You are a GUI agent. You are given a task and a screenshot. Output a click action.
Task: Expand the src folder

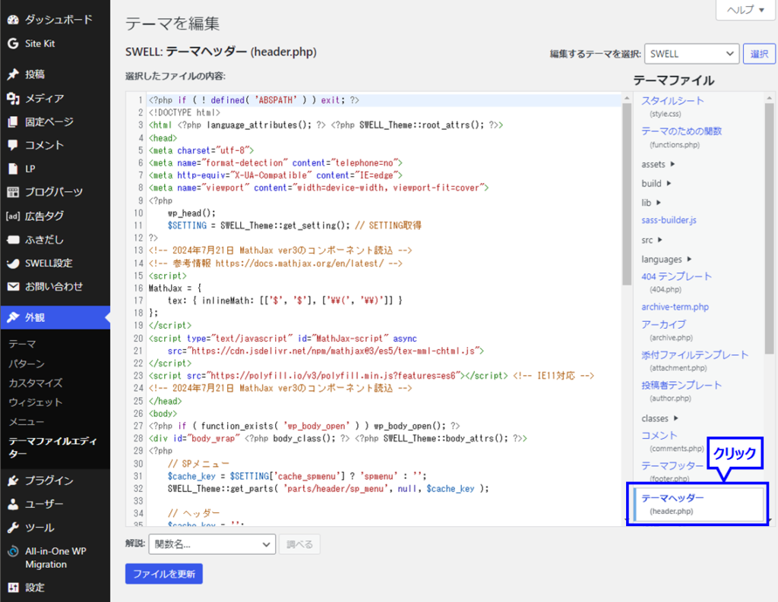[x=651, y=240]
